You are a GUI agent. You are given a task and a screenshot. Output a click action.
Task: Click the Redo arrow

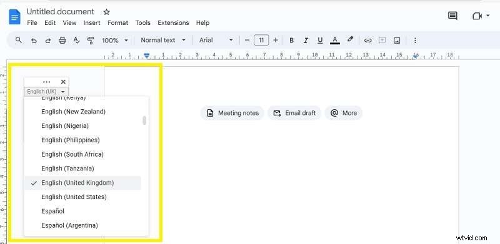(x=48, y=41)
